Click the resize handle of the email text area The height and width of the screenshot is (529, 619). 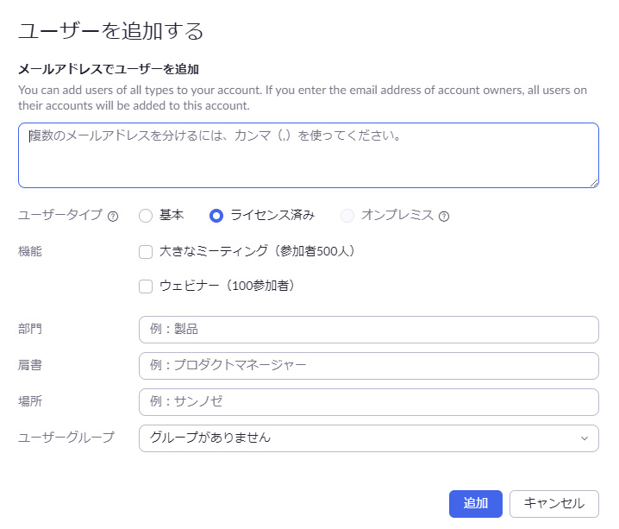(x=594, y=183)
